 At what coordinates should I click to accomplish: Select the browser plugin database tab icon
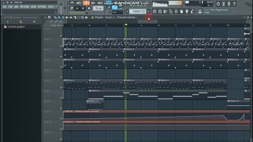(x=34, y=22)
